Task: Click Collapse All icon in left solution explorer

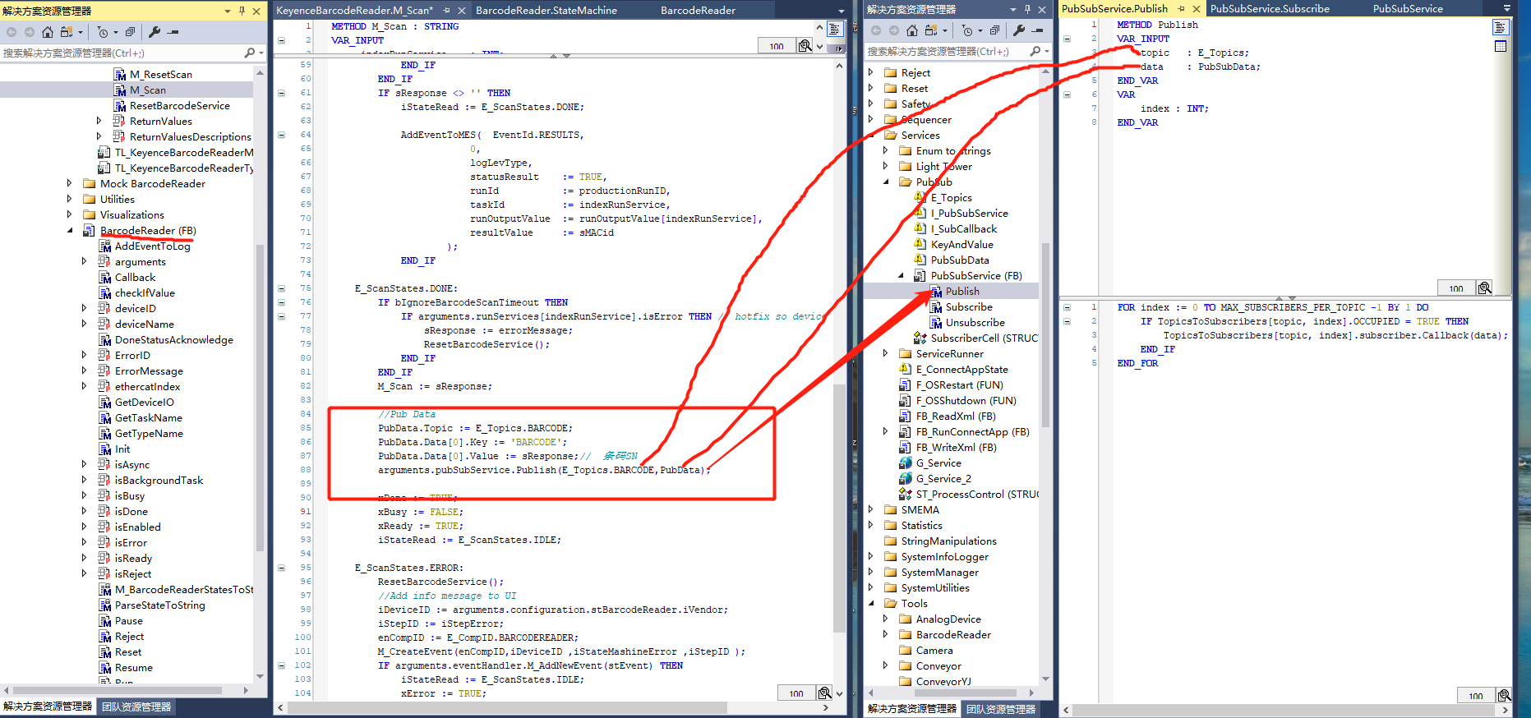Action: 130,32
